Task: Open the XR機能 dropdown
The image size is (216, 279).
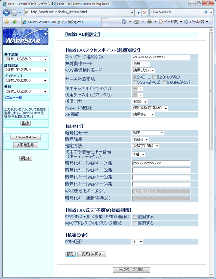Action: tap(143, 115)
